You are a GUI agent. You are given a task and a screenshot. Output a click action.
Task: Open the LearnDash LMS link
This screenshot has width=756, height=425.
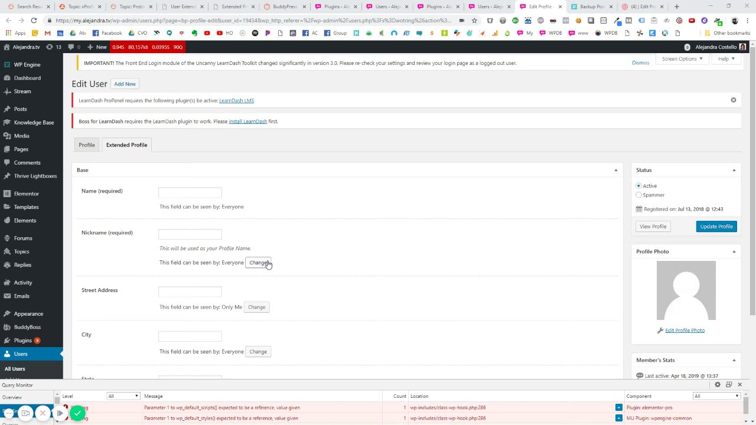tap(236, 100)
